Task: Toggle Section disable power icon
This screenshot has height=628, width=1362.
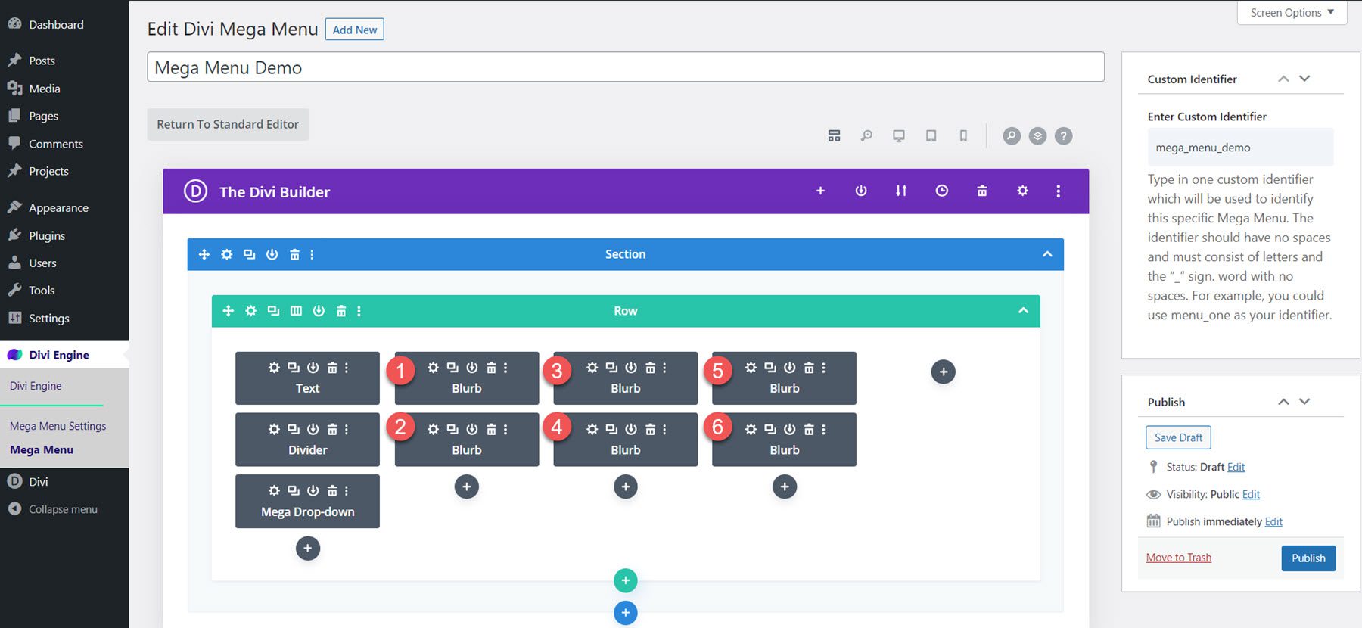Action: tap(272, 254)
